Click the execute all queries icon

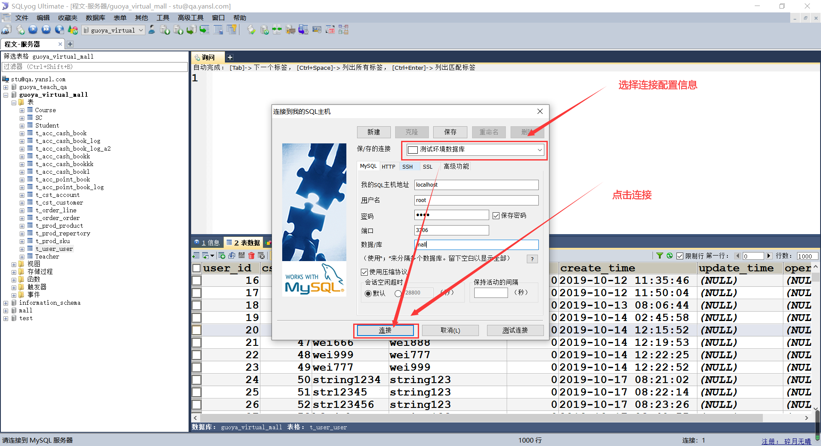pyautogui.click(x=46, y=30)
